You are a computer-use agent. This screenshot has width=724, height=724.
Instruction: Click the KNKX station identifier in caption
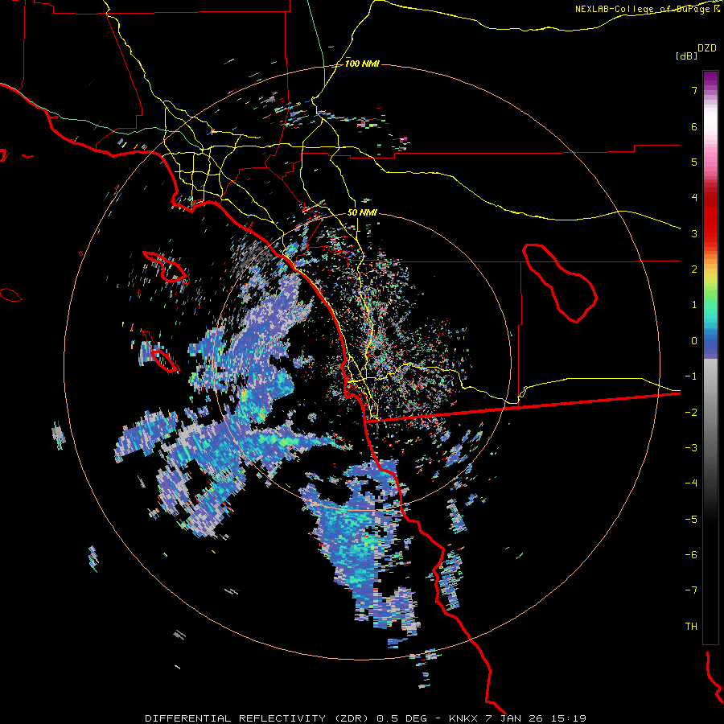point(464,718)
